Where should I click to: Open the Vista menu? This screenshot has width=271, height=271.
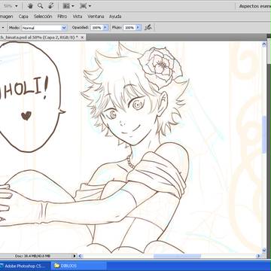pyautogui.click(x=78, y=17)
